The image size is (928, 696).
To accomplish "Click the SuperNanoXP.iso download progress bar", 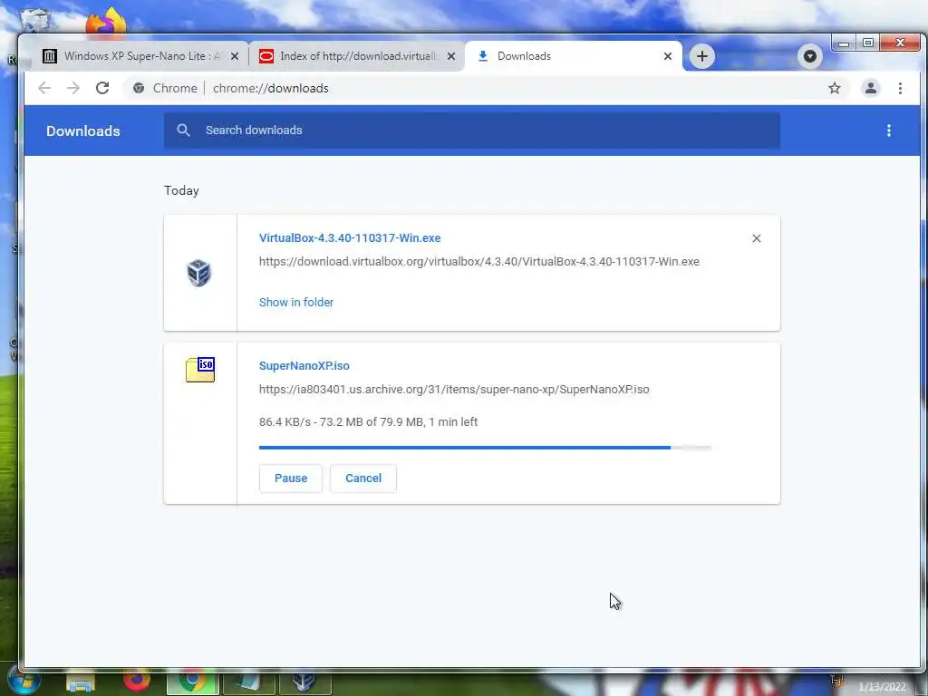I will [485, 448].
